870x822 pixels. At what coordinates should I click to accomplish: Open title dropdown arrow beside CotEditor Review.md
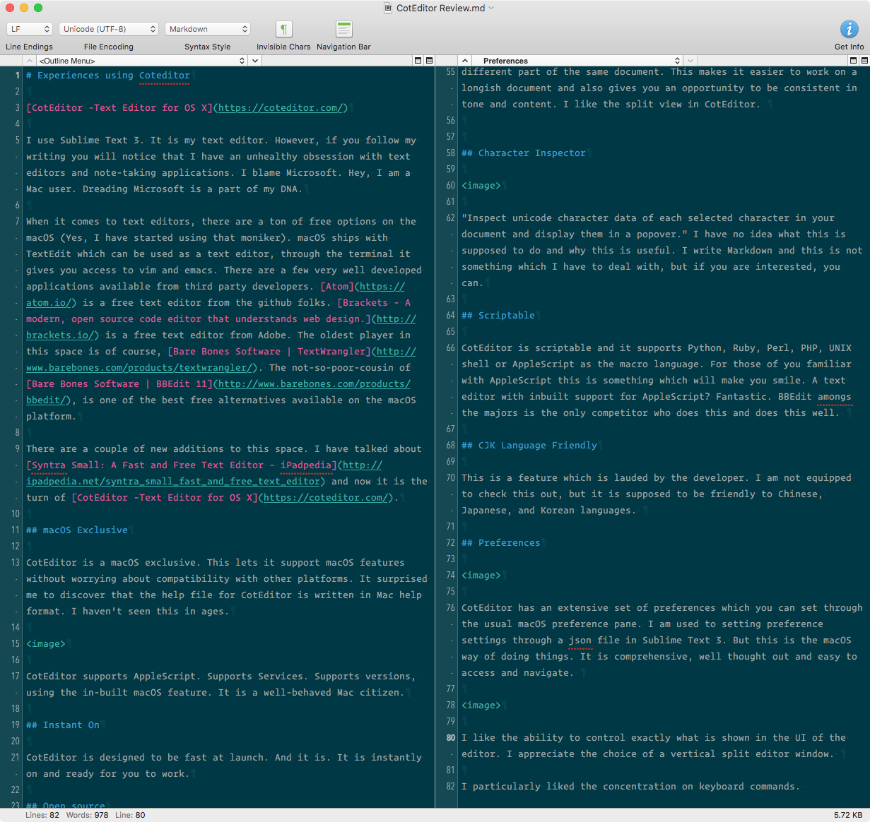pos(491,8)
